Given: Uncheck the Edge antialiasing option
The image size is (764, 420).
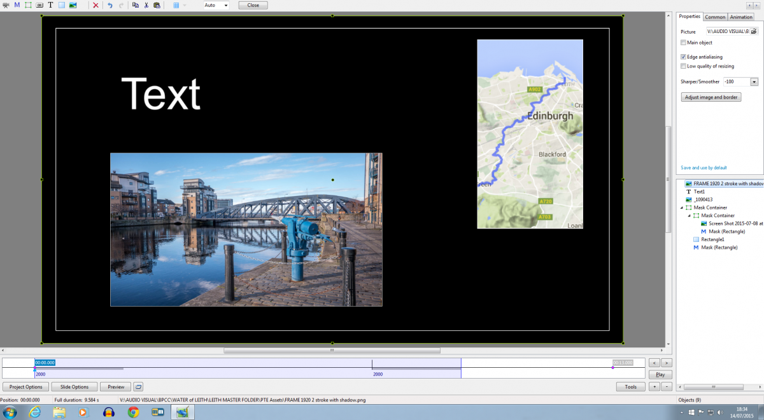Looking at the screenshot, I should (684, 57).
